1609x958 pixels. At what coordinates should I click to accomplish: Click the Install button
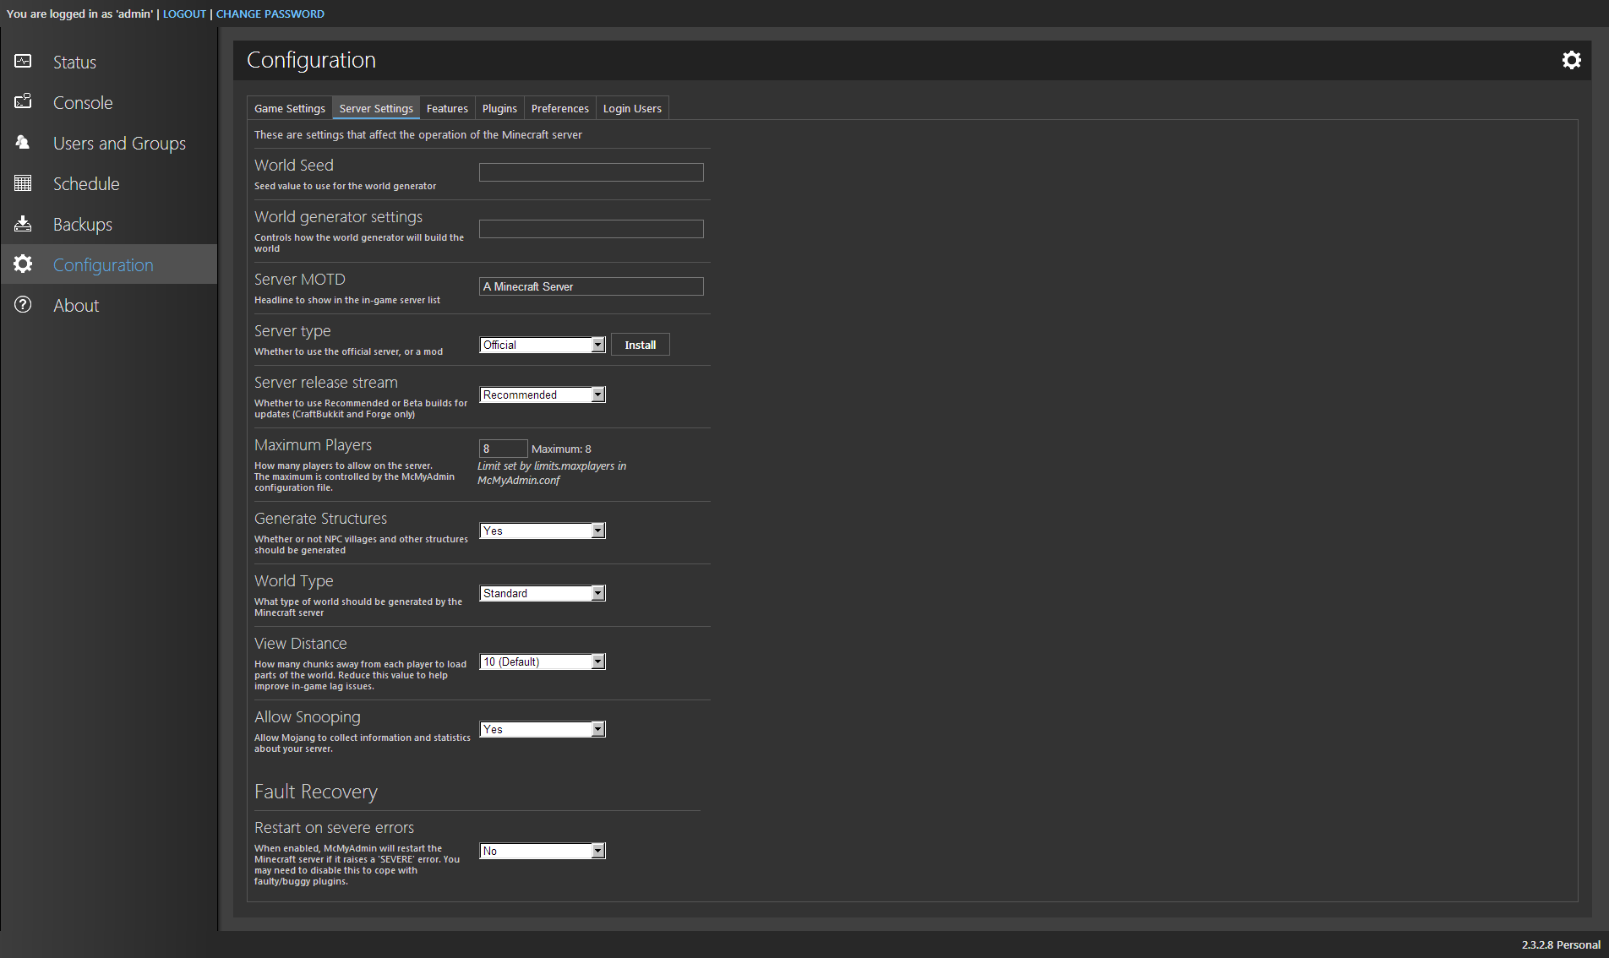[x=641, y=345]
